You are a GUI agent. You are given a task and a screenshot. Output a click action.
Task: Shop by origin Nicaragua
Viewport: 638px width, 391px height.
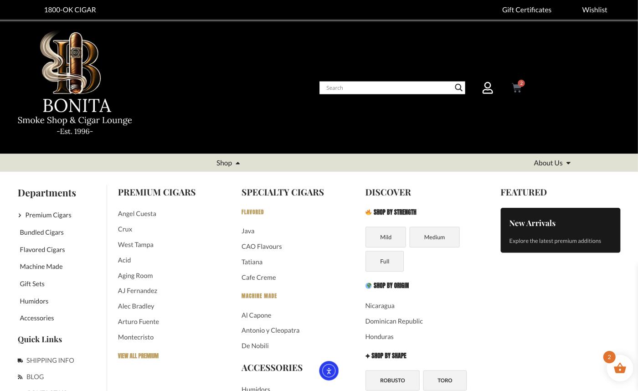(x=380, y=306)
